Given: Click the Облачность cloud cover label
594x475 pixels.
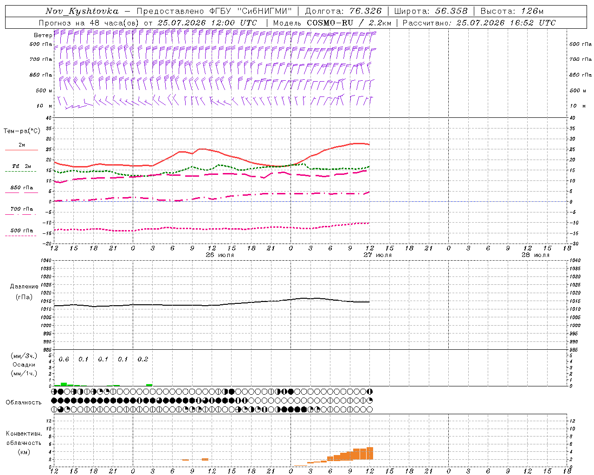Looking at the screenshot, I should 24,402.
